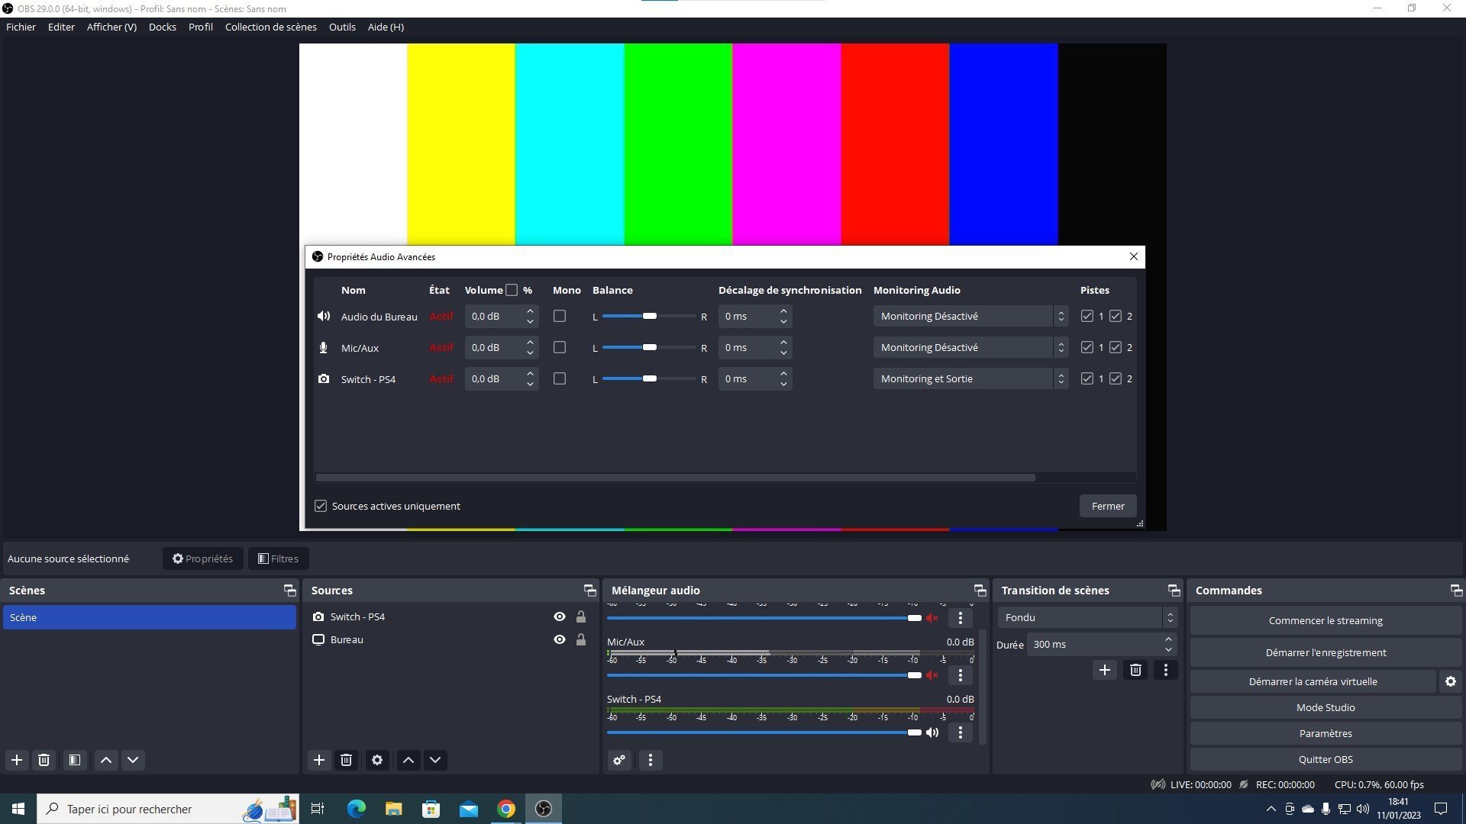Toggle Sources actives uniquement checkbox

321,506
